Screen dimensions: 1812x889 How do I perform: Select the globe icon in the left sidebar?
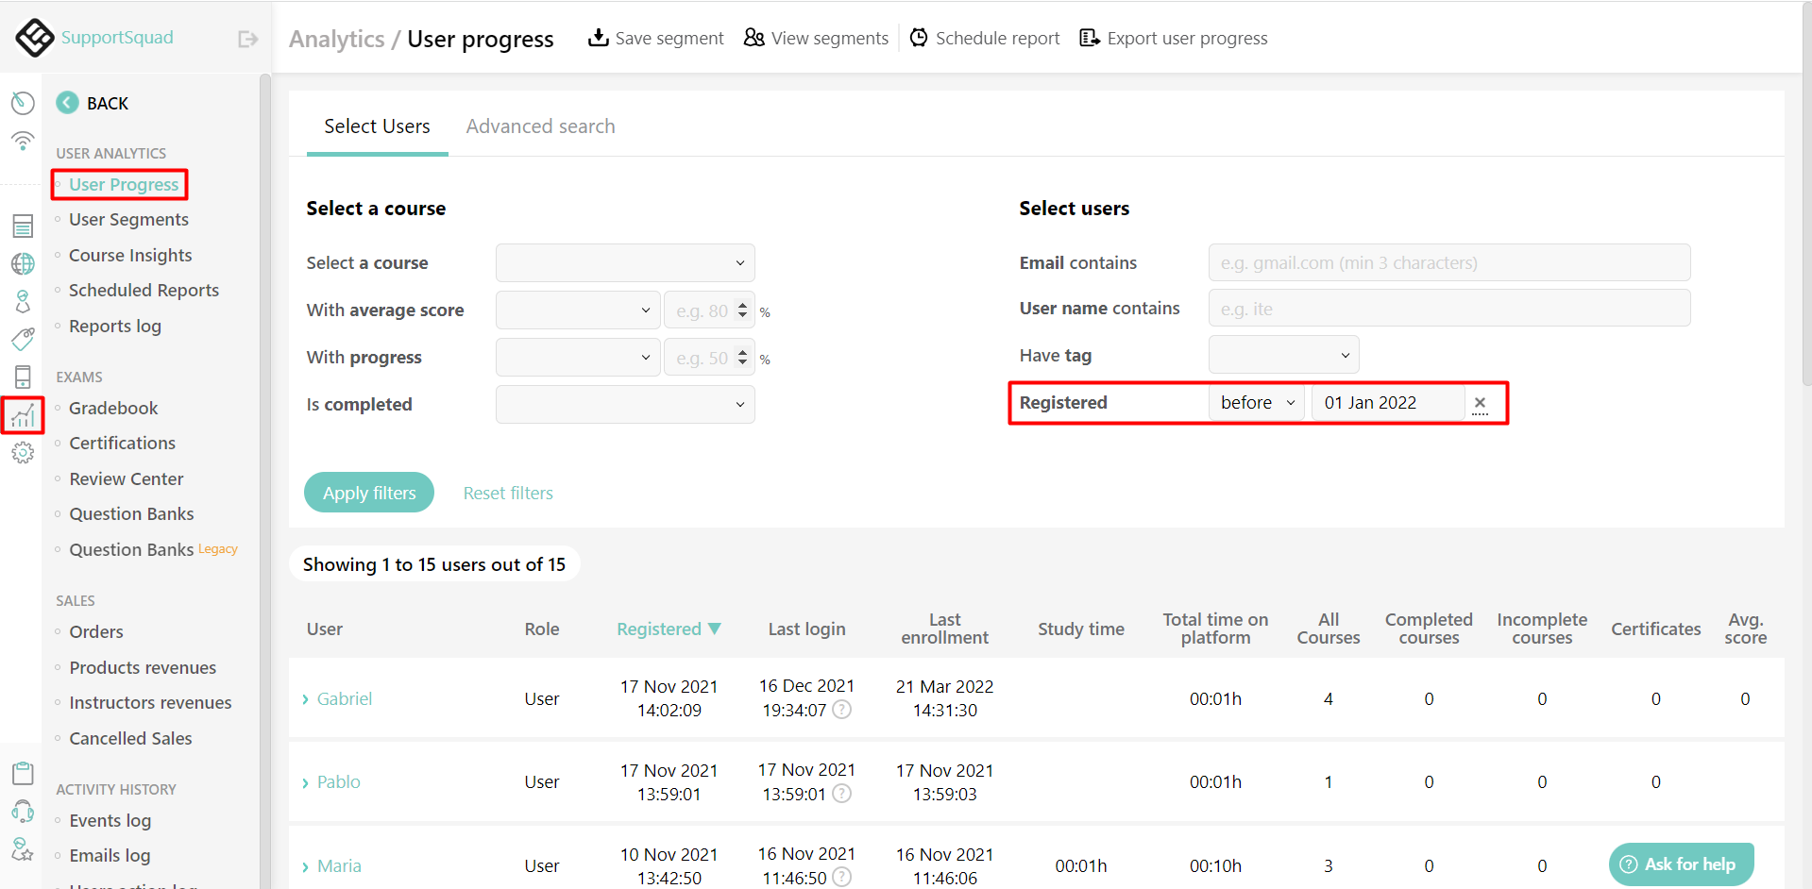click(23, 263)
